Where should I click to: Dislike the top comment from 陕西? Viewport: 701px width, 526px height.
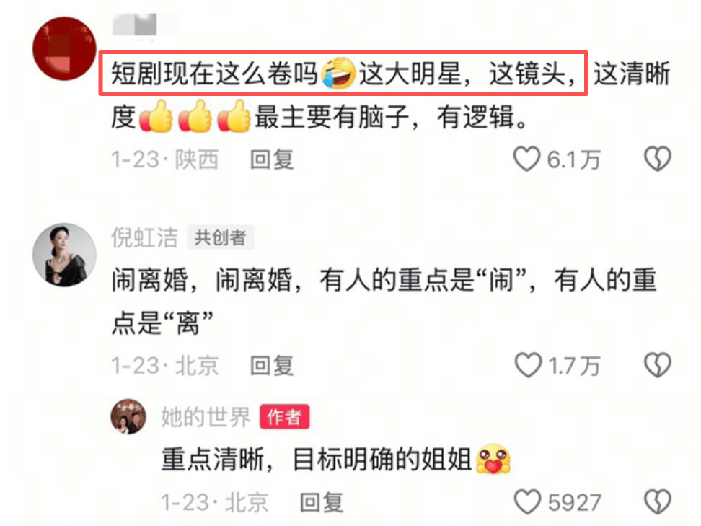(658, 159)
